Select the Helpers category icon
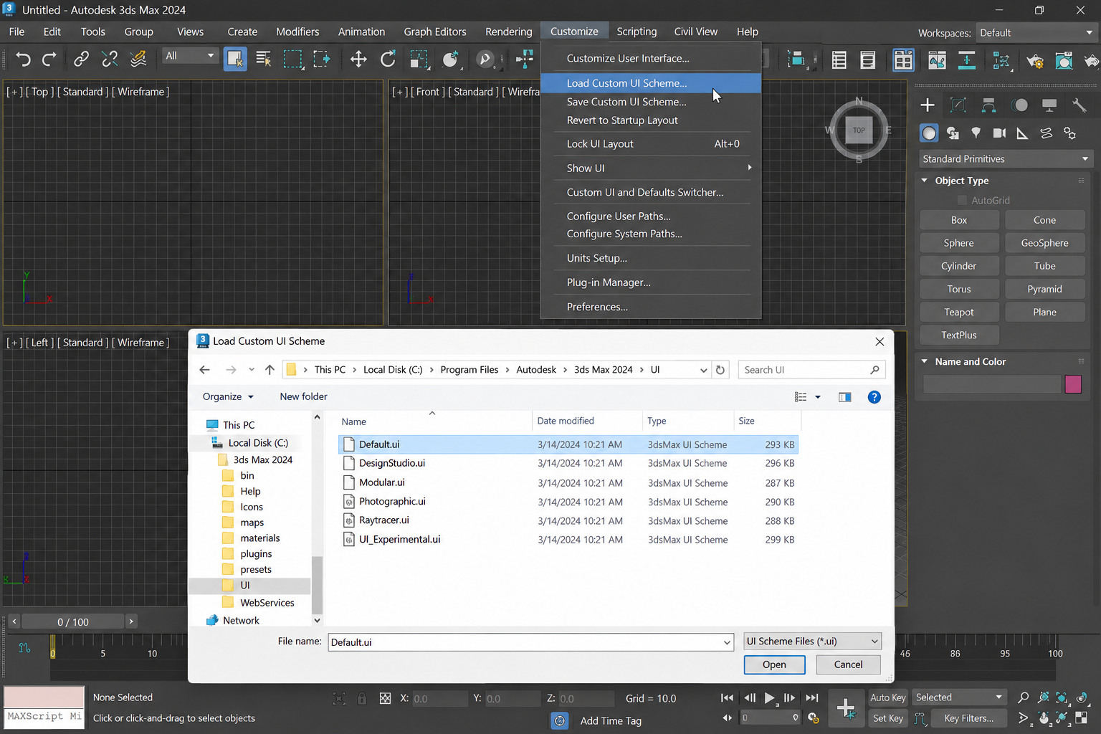 (x=1022, y=133)
